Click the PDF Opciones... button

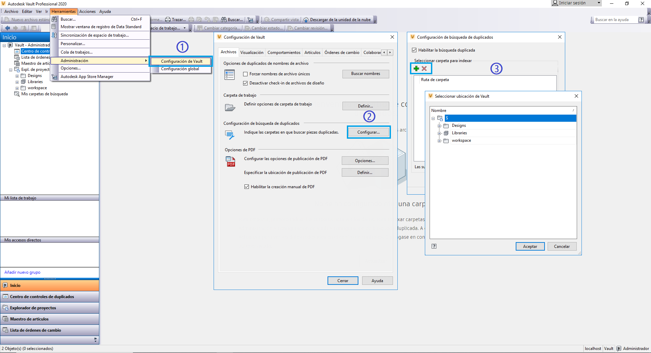(x=365, y=161)
